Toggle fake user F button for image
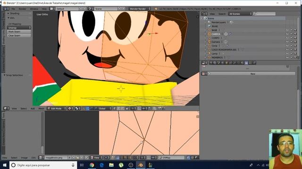This screenshot has height=169, width=302. point(69,158)
